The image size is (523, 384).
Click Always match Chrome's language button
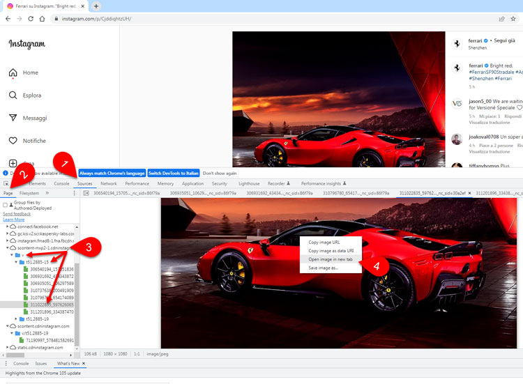point(112,174)
